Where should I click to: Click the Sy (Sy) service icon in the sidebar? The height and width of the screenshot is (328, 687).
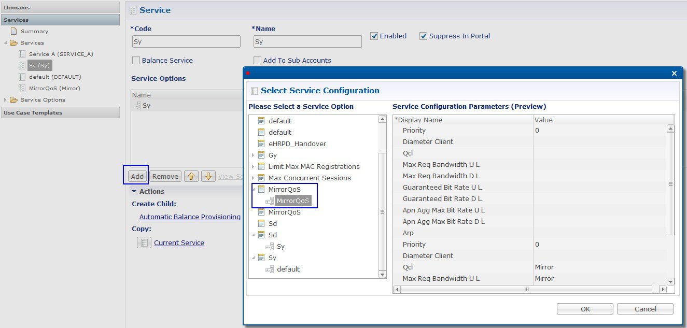point(22,65)
